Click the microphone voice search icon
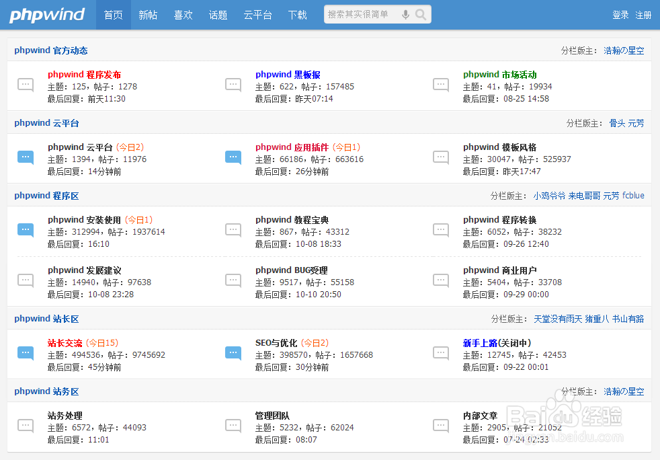Image resolution: width=660 pixels, height=460 pixels. point(405,15)
